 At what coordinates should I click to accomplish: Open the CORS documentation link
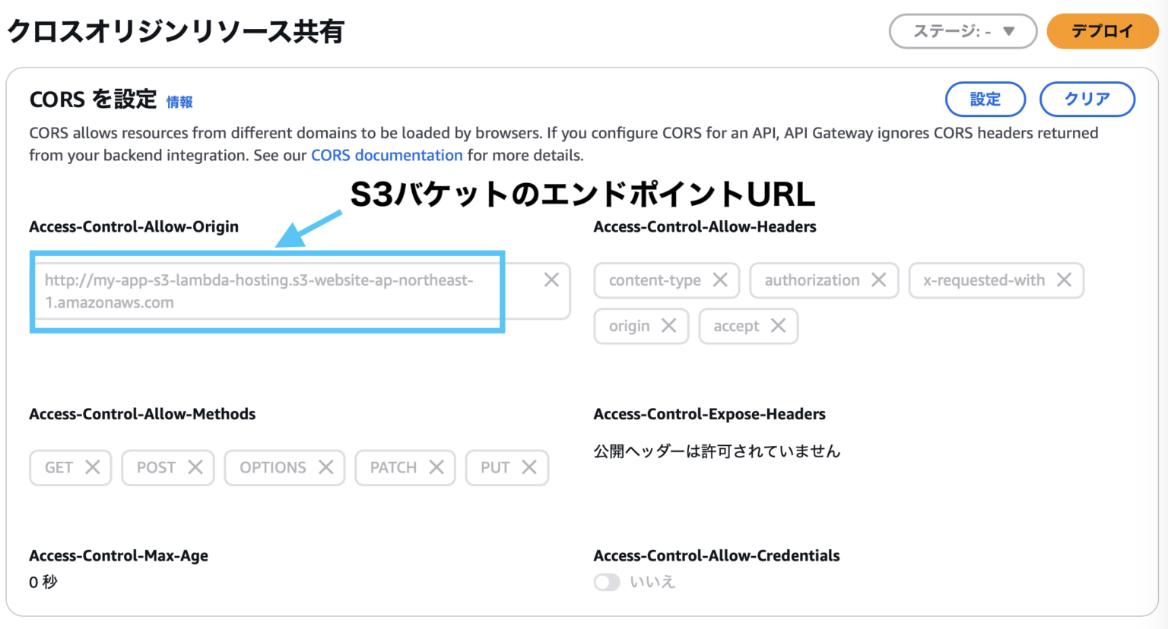386,155
